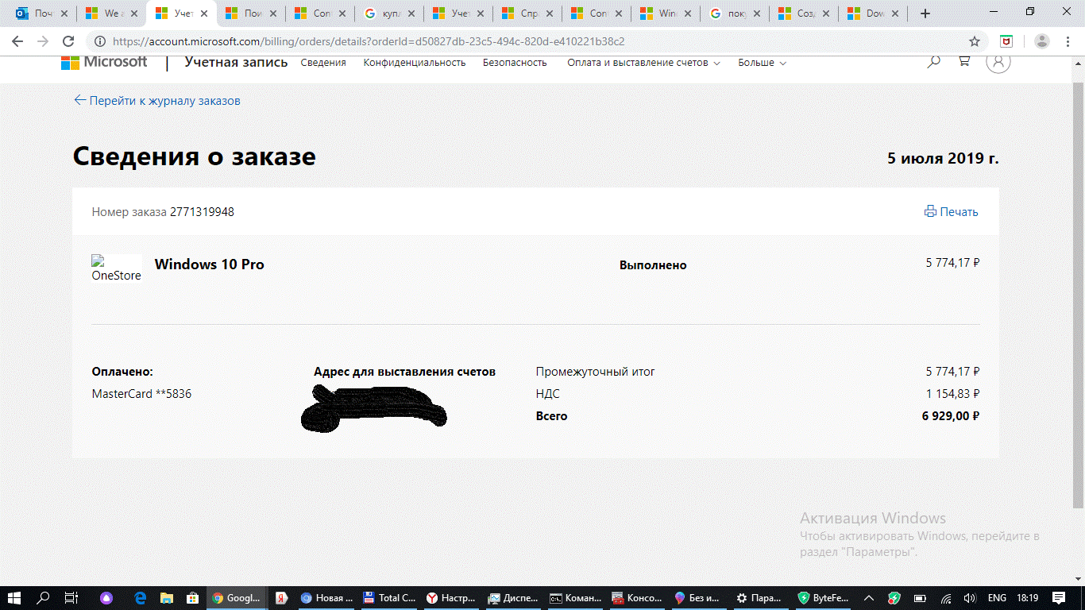The height and width of the screenshot is (610, 1085).
Task: Open Безопасность navigation item
Action: coord(515,63)
